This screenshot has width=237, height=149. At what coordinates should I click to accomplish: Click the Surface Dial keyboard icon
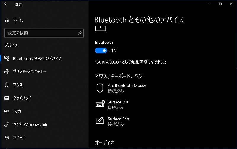pos(100,104)
